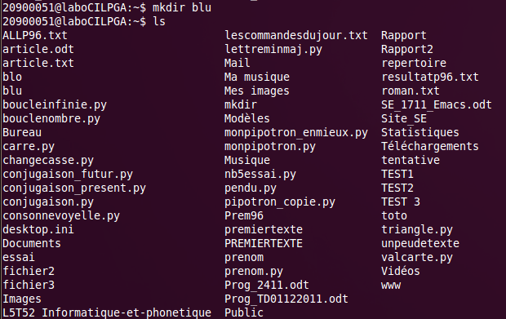
Task: Select the Bureau directory name
Action: [22, 132]
